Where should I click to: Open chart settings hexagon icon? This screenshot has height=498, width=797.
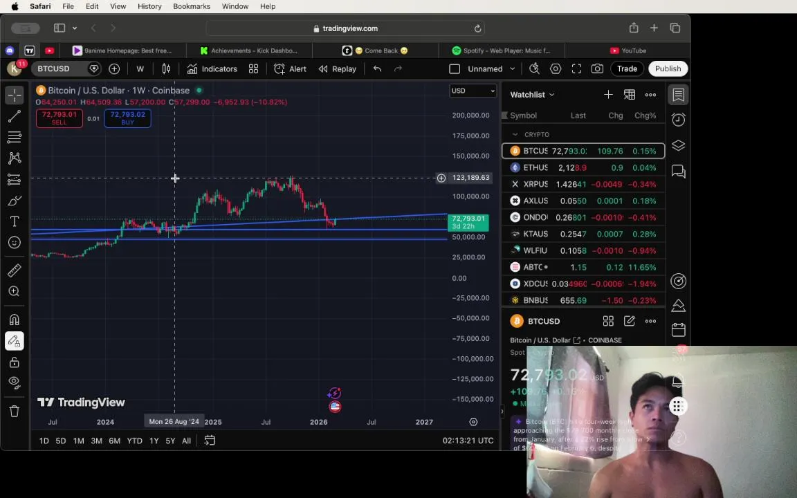tap(556, 68)
